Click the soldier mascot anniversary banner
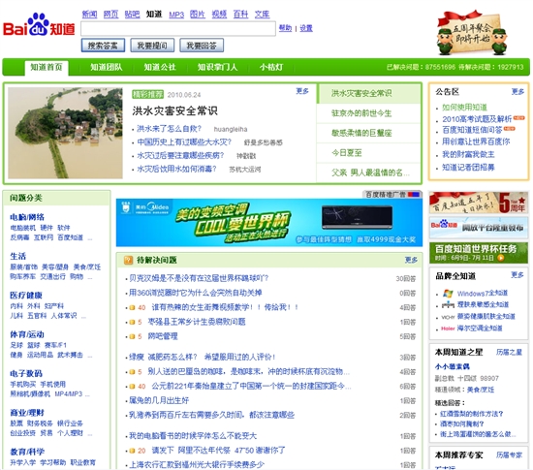Screen dimensions: 533x470 (472, 33)
